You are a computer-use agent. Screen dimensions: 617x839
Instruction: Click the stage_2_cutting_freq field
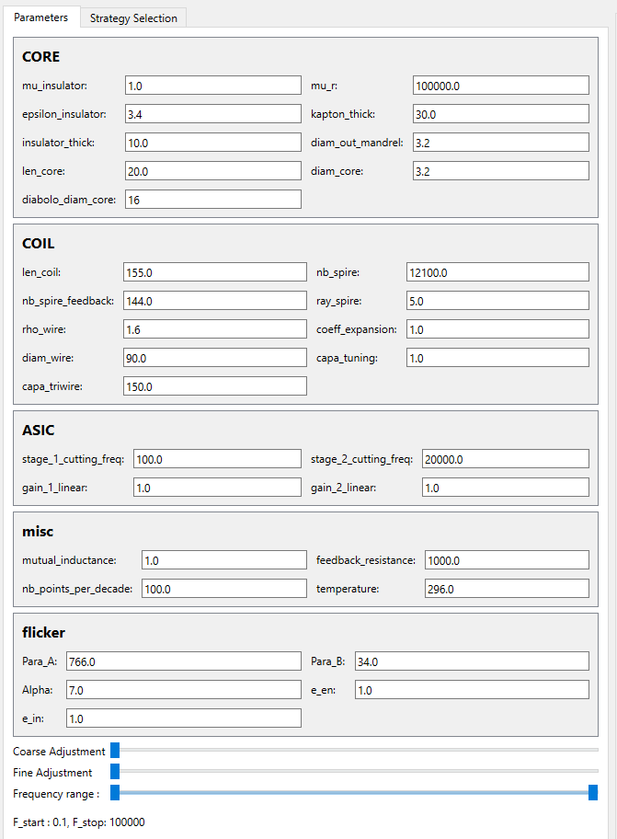tap(505, 459)
